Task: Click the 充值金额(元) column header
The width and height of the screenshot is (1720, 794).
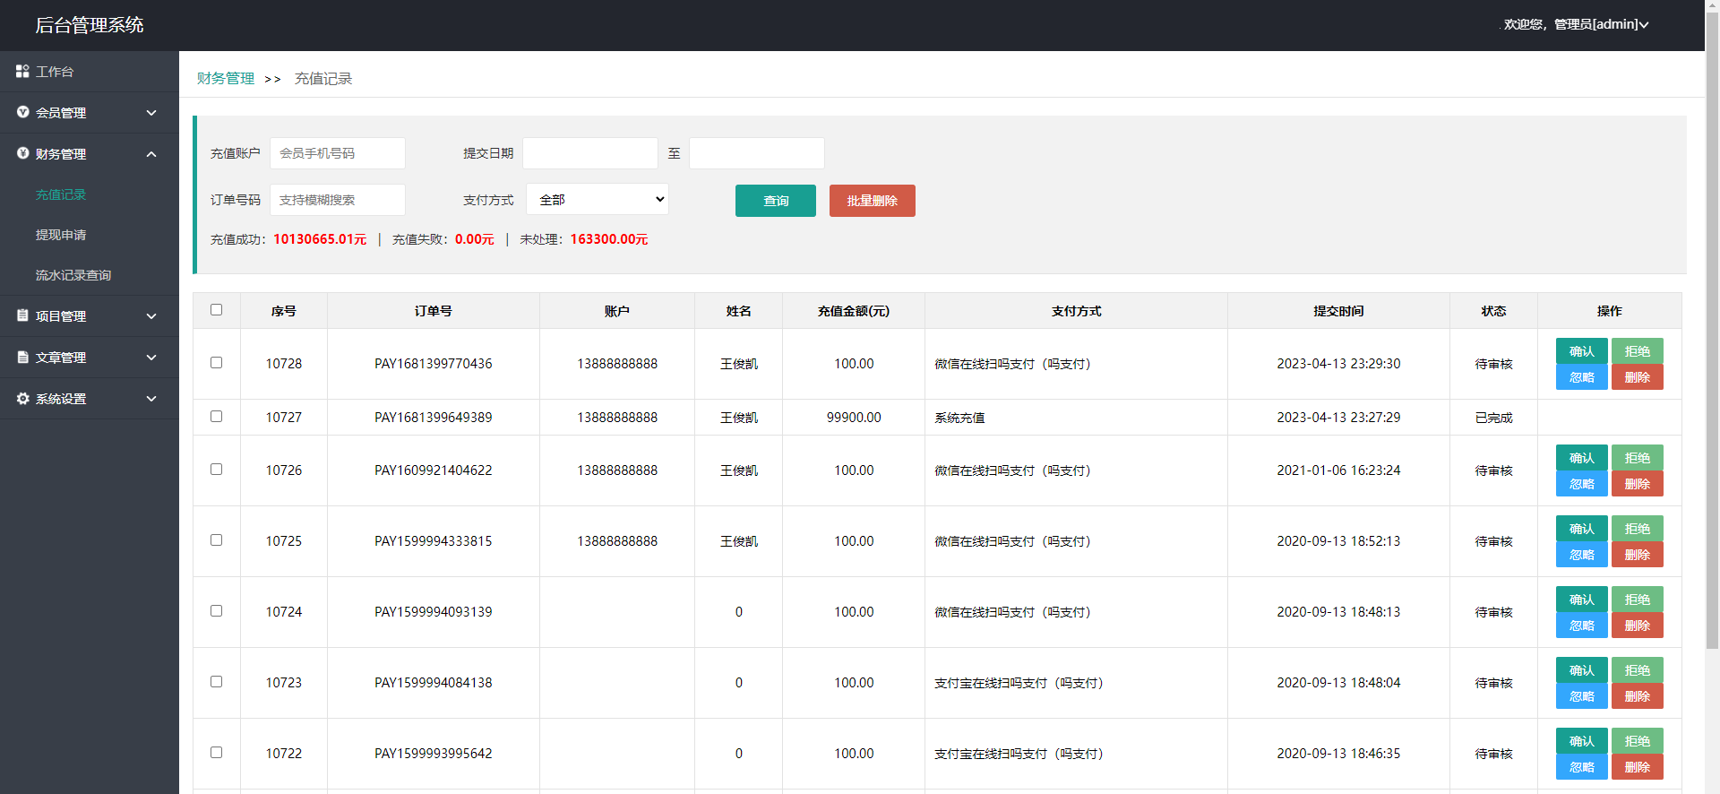Action: click(854, 311)
